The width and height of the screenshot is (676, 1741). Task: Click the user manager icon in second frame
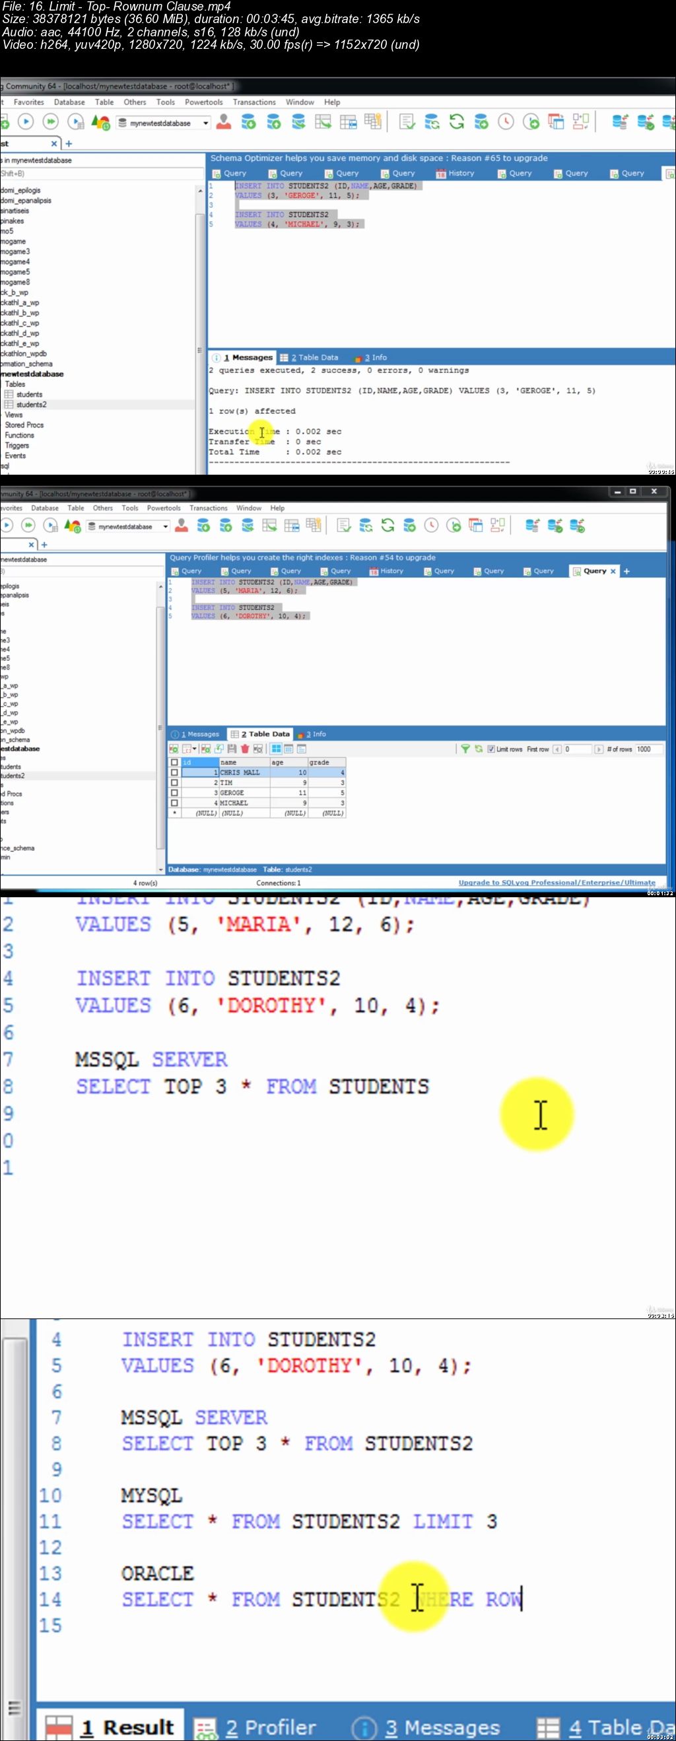pos(181,525)
